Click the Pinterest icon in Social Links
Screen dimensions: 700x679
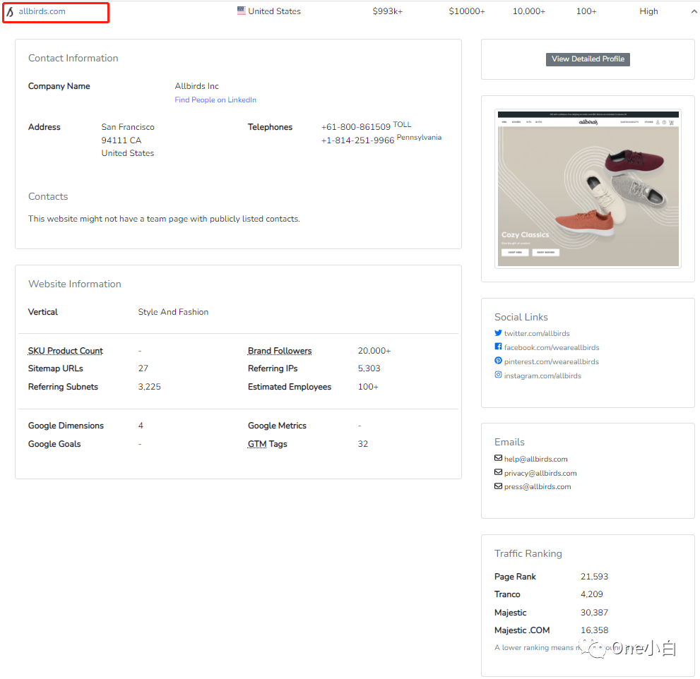(498, 361)
